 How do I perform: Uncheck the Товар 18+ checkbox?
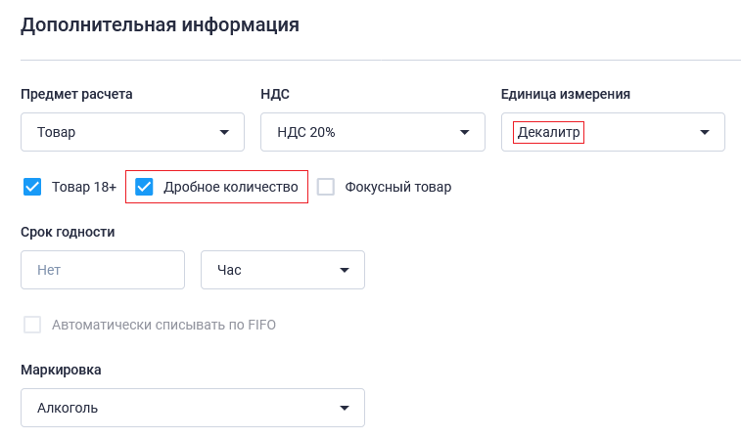32,187
